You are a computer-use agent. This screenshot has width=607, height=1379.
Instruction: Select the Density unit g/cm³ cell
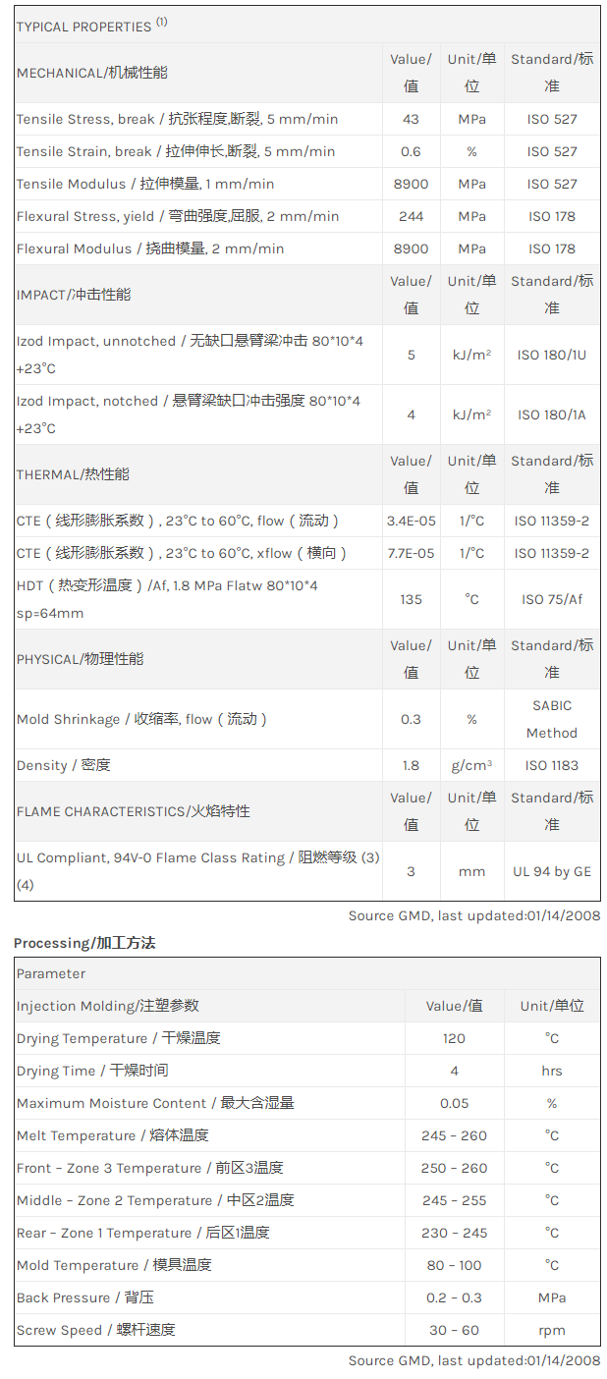coord(471,765)
